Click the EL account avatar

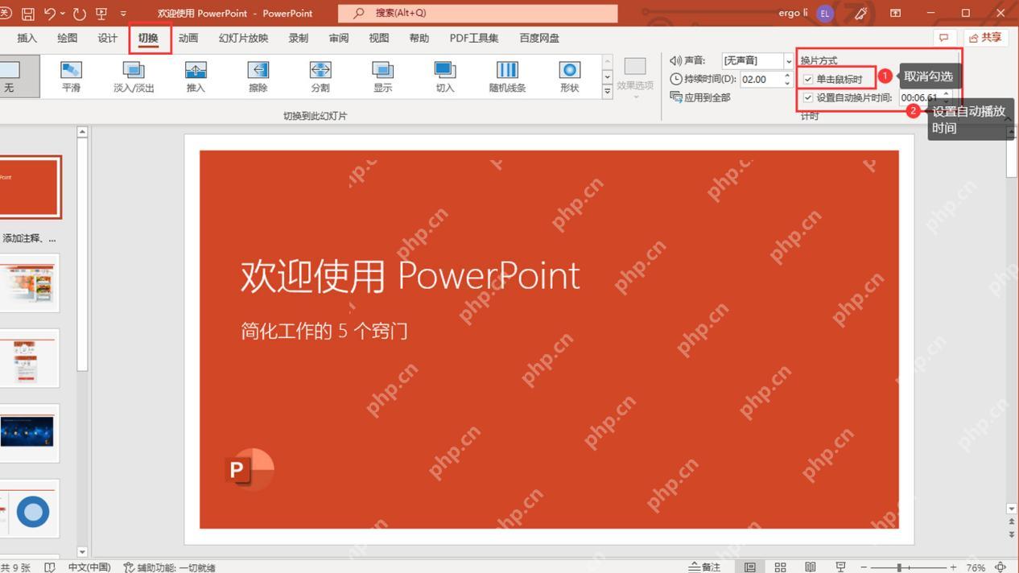tap(824, 14)
